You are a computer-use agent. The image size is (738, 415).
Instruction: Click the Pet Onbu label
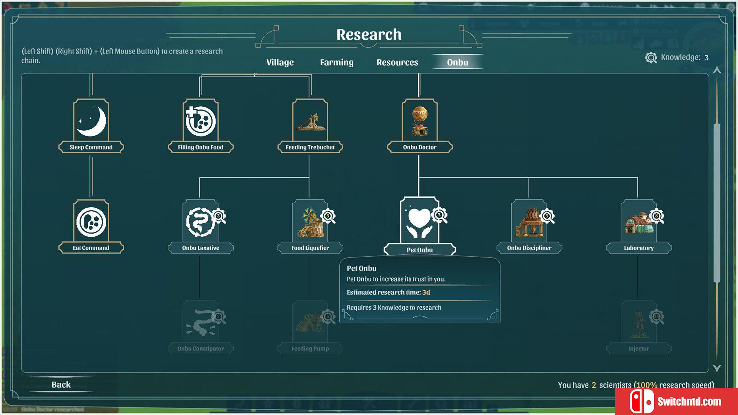420,250
